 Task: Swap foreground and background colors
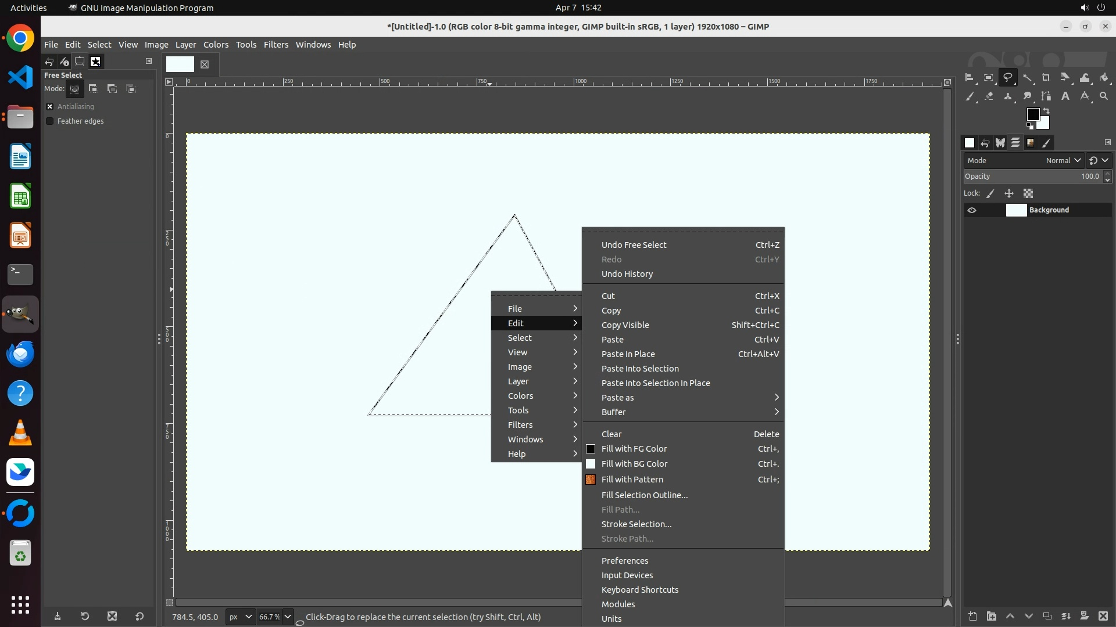[1046, 110]
